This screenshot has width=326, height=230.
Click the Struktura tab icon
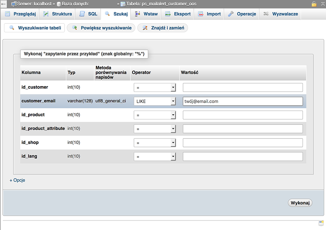coord(46,14)
